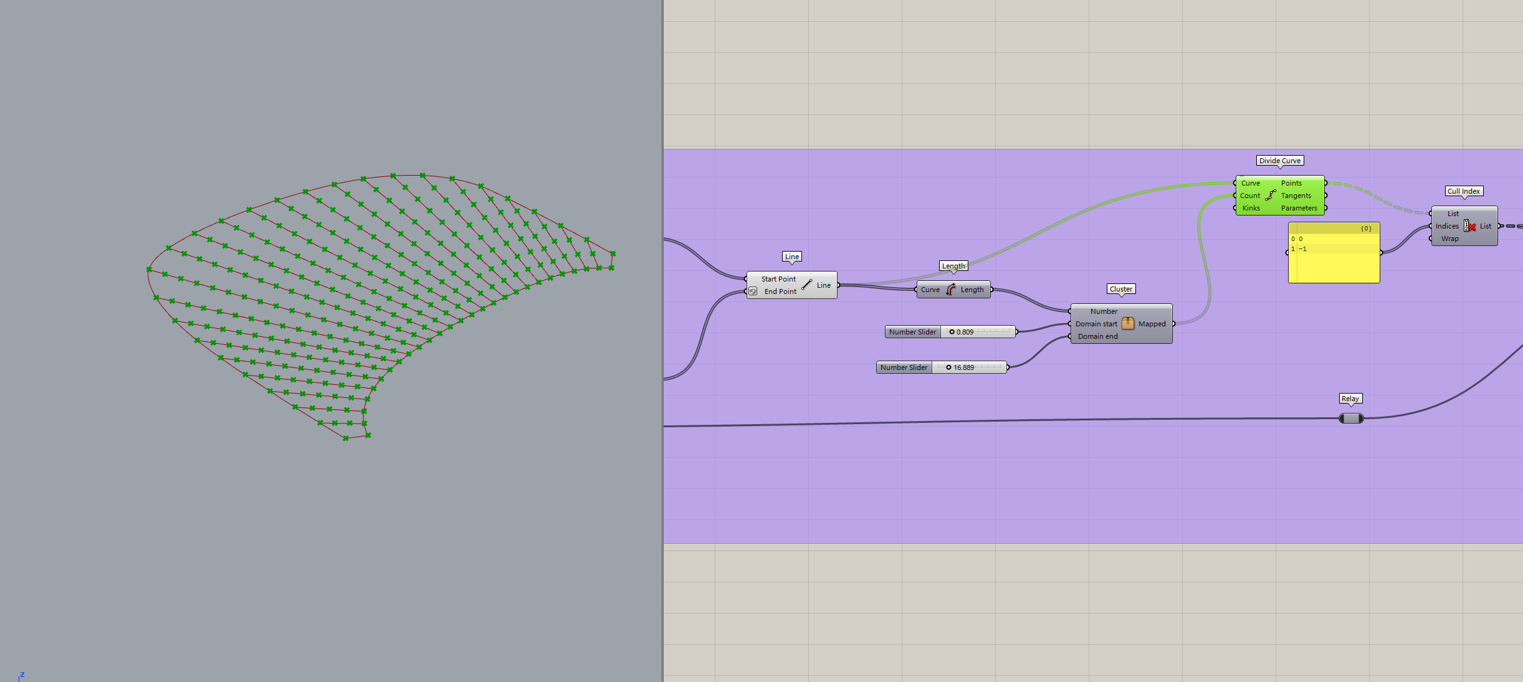The width and height of the screenshot is (1523, 682).
Task: Click the Domain end input on Cluster
Action: [1097, 336]
